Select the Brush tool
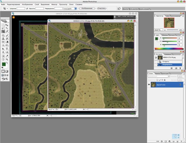Screen dimensions: 186x143 pos(7,35)
